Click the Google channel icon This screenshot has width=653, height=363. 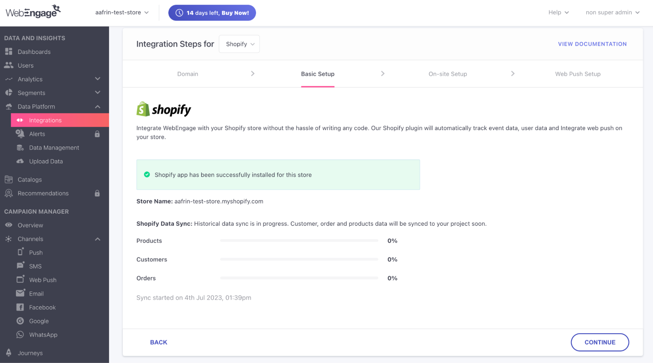[x=20, y=321]
